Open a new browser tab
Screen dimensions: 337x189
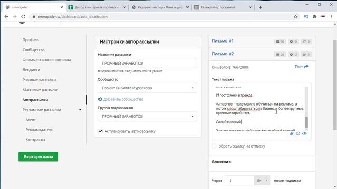260,7
